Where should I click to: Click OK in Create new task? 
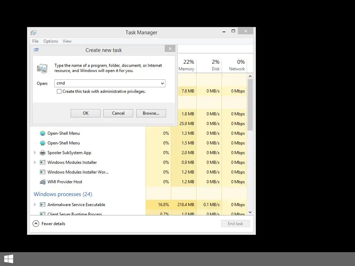coord(86,113)
